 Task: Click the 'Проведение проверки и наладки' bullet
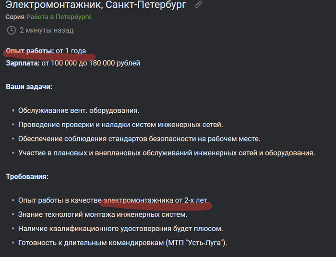pos(120,125)
